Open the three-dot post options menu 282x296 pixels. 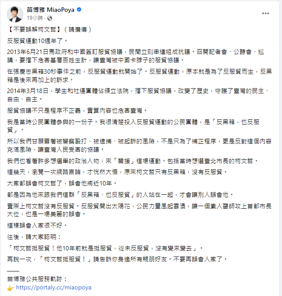(265, 14)
